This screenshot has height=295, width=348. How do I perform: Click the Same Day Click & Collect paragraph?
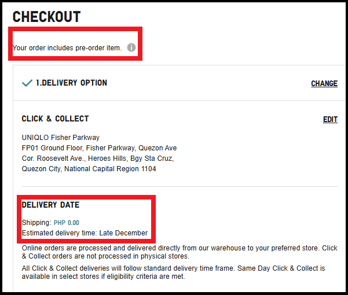(x=174, y=272)
